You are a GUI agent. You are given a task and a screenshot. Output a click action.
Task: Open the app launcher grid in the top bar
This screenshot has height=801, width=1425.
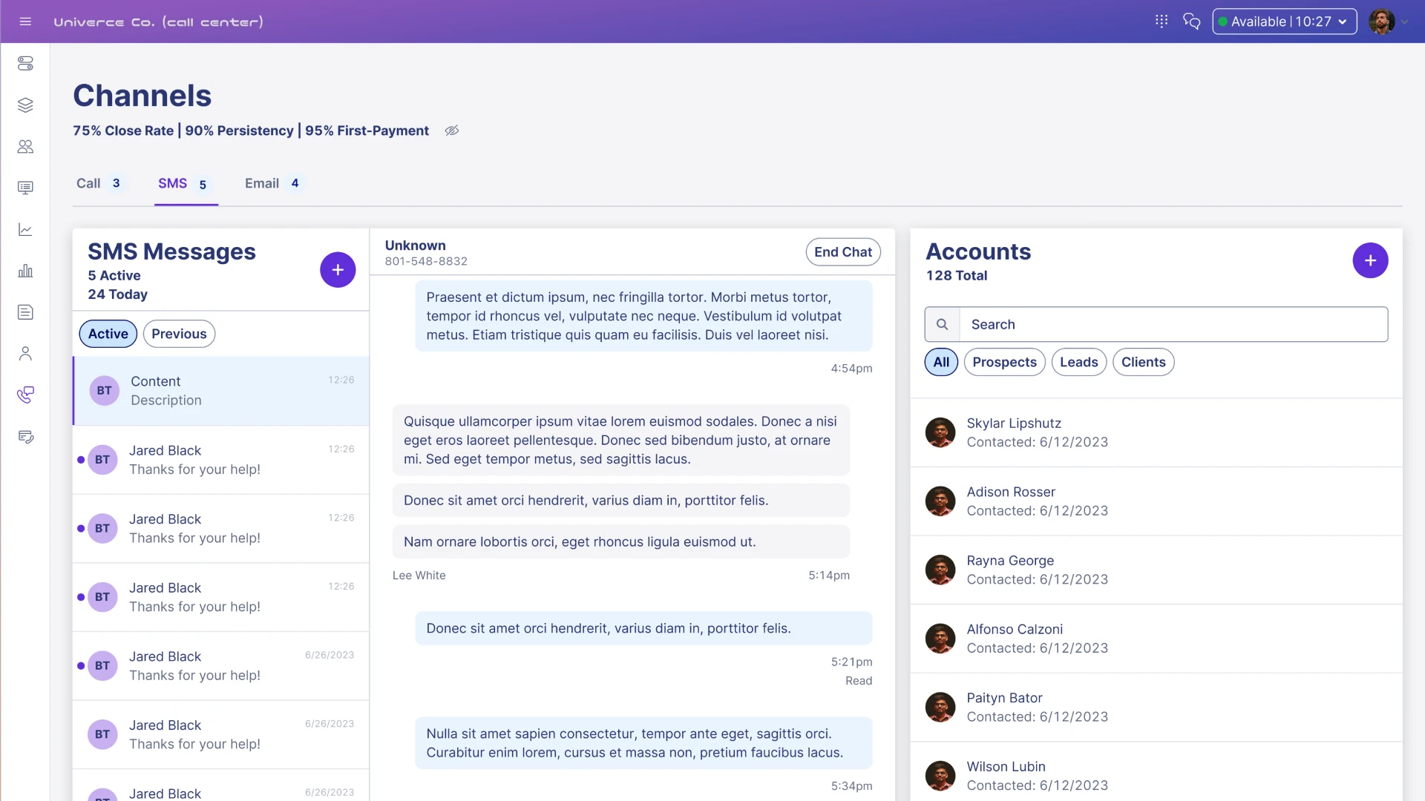click(x=1162, y=21)
